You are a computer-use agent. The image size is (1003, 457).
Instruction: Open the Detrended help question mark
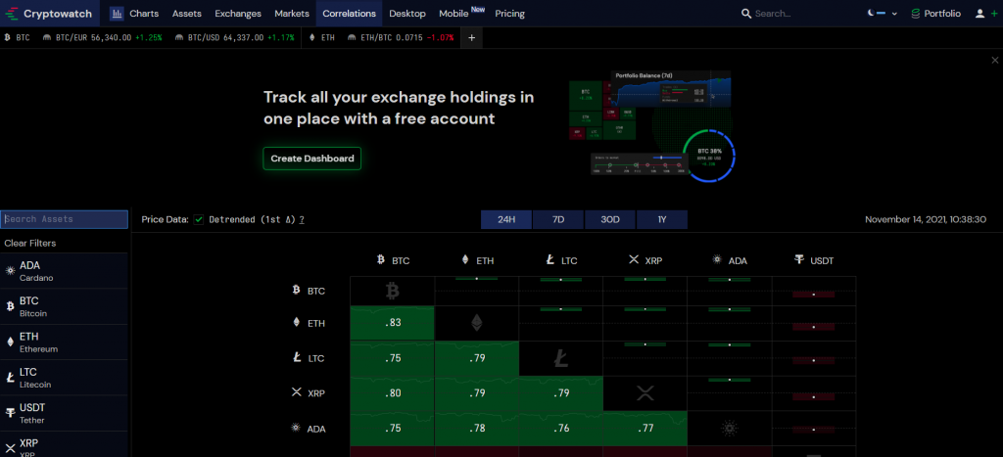[x=302, y=219]
